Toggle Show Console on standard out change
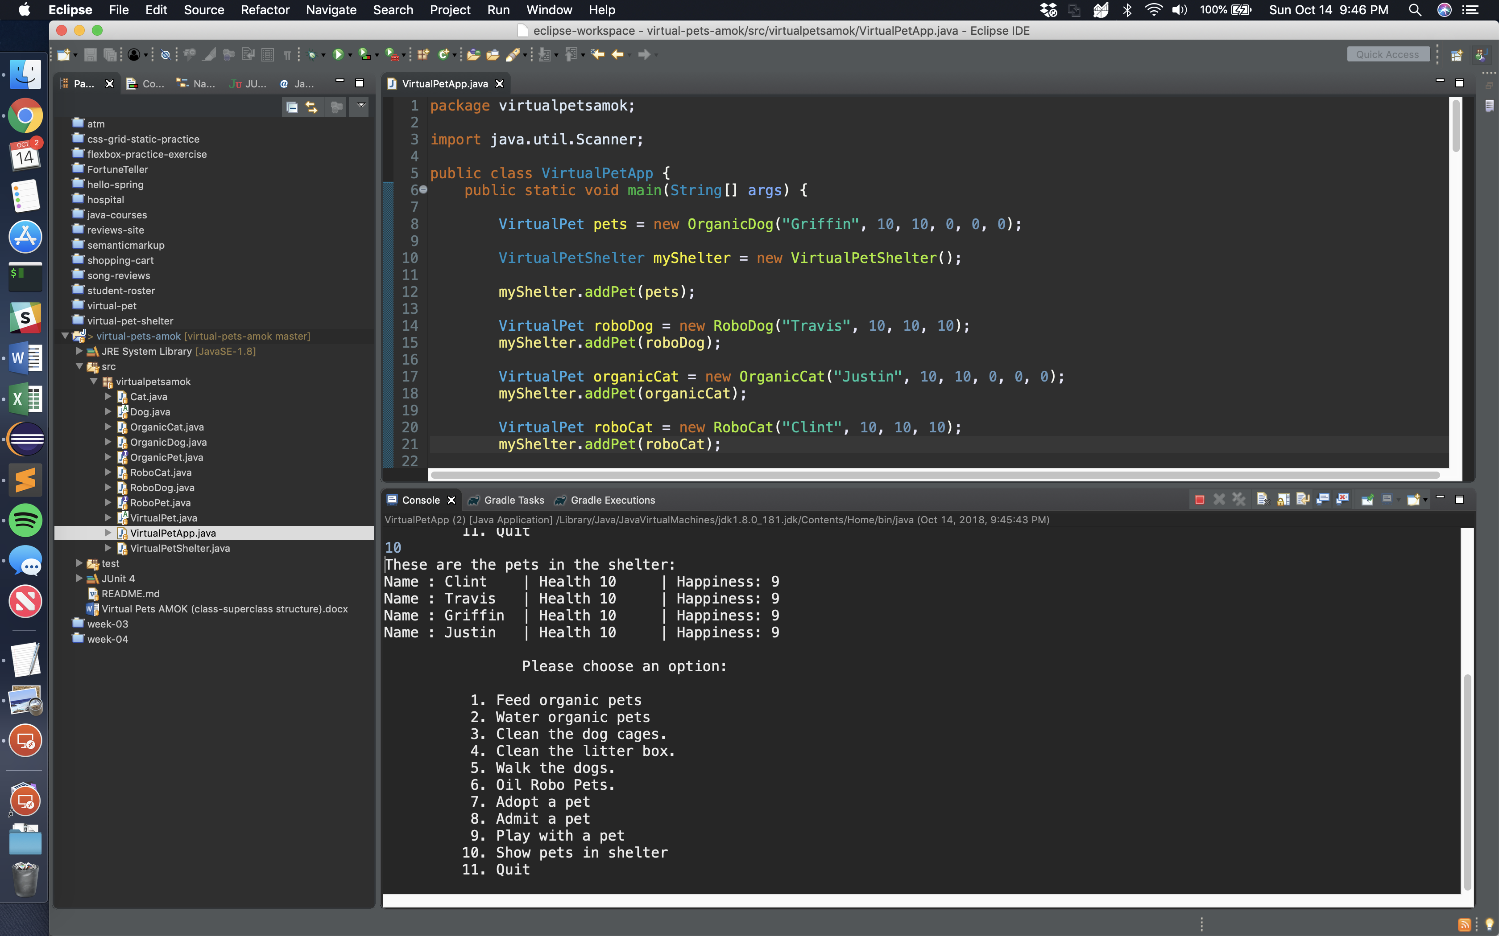The image size is (1499, 936). coord(1323,500)
